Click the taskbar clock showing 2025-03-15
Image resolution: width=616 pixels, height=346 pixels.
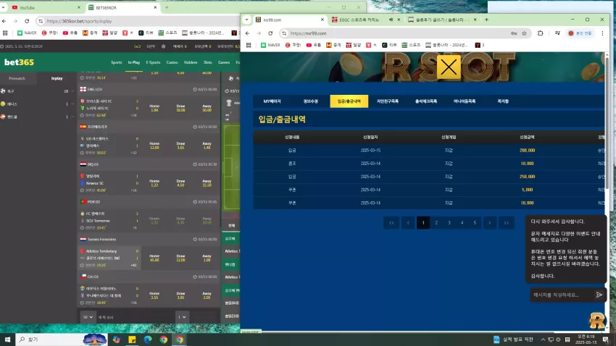coord(586,339)
